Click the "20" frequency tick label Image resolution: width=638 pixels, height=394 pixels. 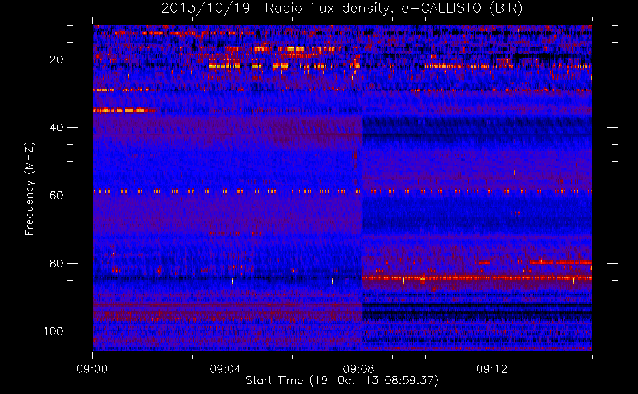pyautogui.click(x=56, y=59)
